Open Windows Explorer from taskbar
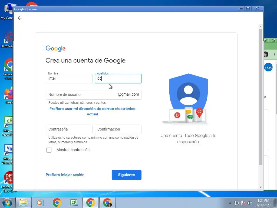Viewport: 277px width, 208px height. pyautogui.click(x=24, y=203)
